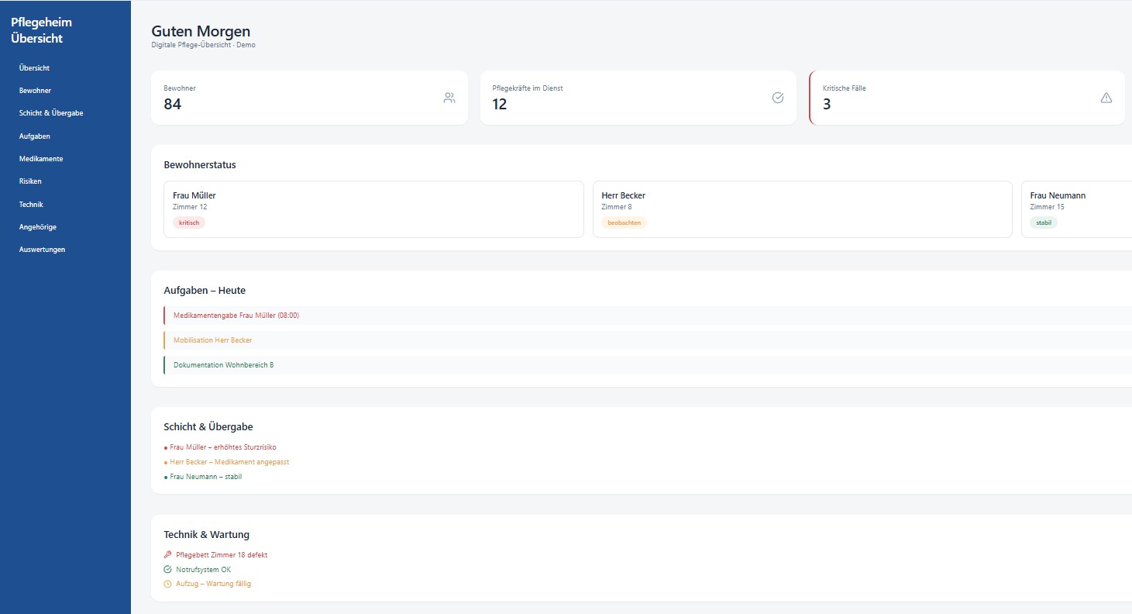Select Medikamente in the sidebar
The width and height of the screenshot is (1132, 614).
(41, 159)
